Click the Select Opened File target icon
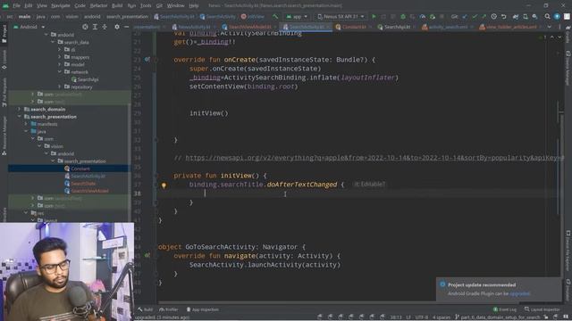 point(85,27)
